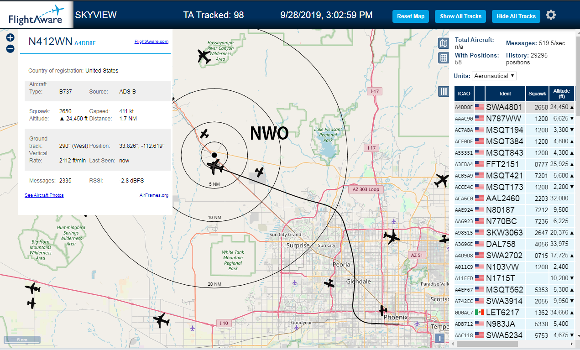
Task: Select aircraft near Hassayampa River Canyon Wilderness
Action: point(204,56)
